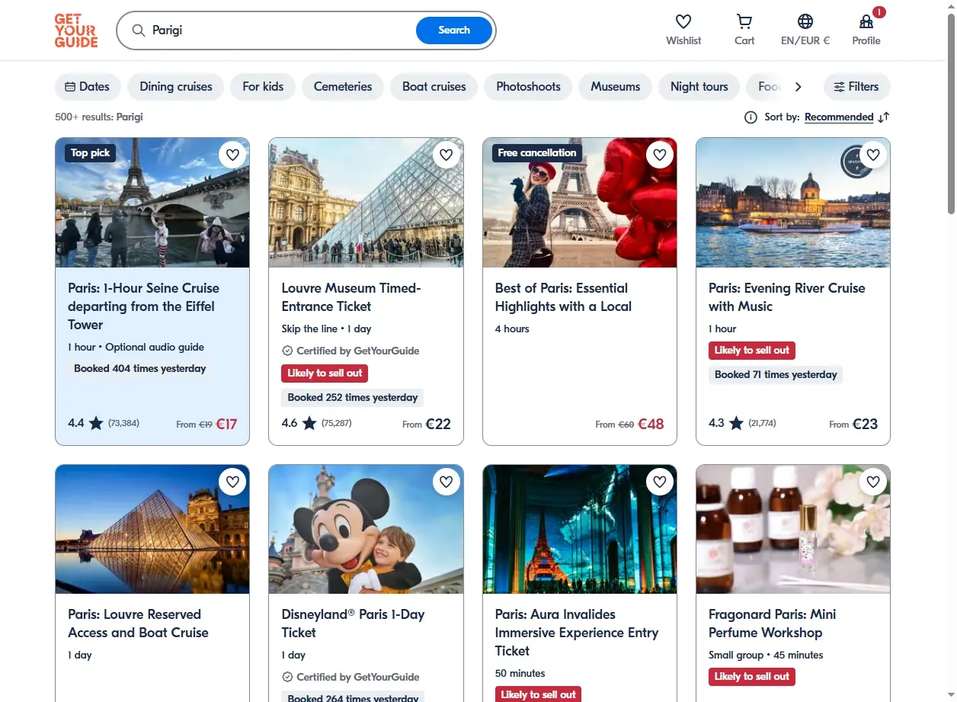The width and height of the screenshot is (957, 702).
Task: Click the magnifier icon in search bar
Action: [x=138, y=30]
